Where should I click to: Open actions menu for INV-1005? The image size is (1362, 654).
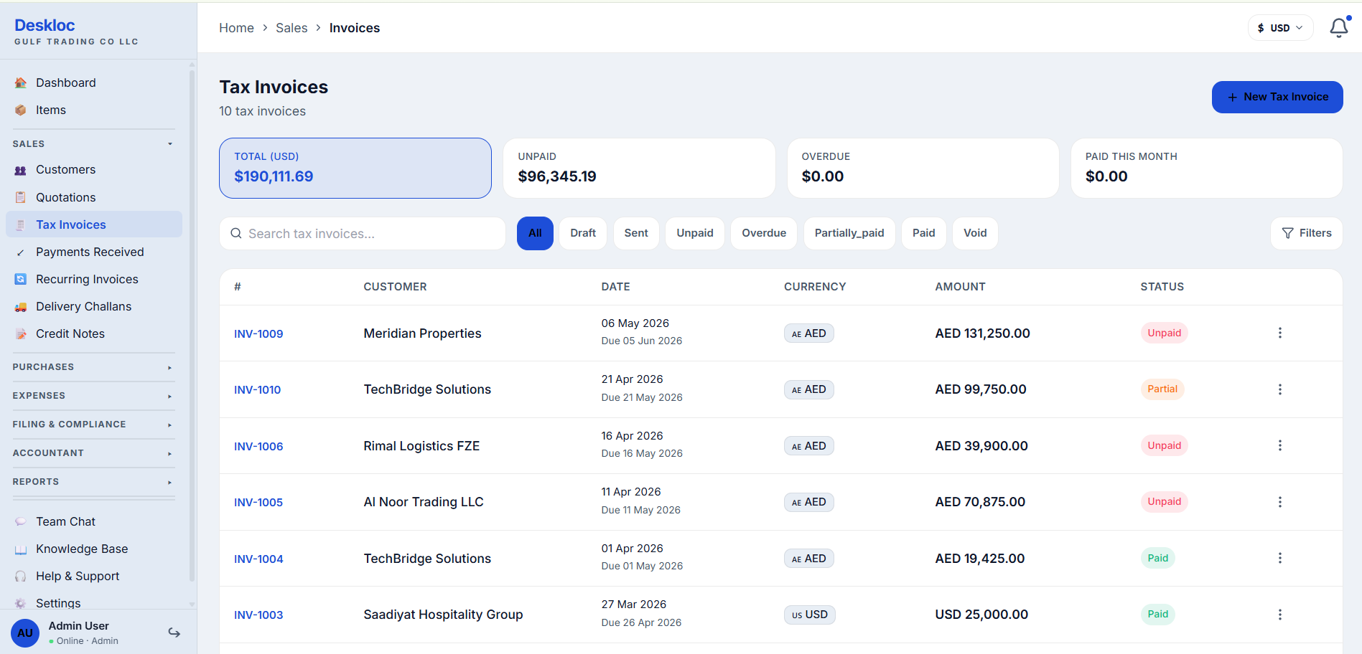[x=1279, y=502]
